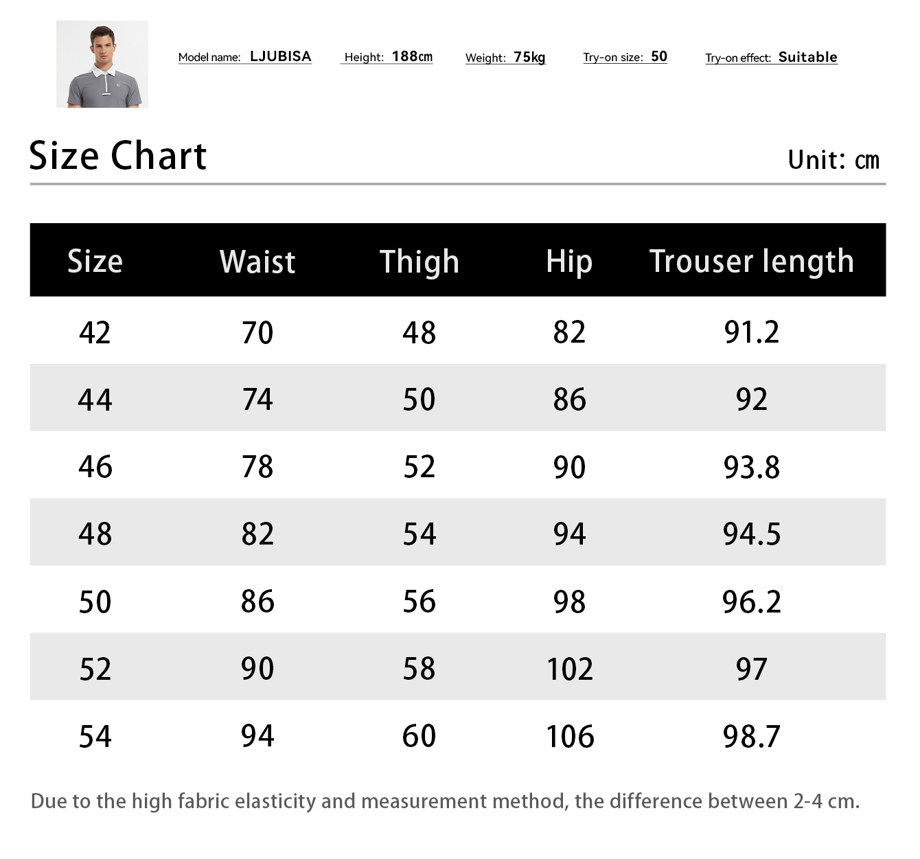Viewport: 920px width, 859px height.
Task: Click the Unit: cm label
Action: [x=833, y=160]
